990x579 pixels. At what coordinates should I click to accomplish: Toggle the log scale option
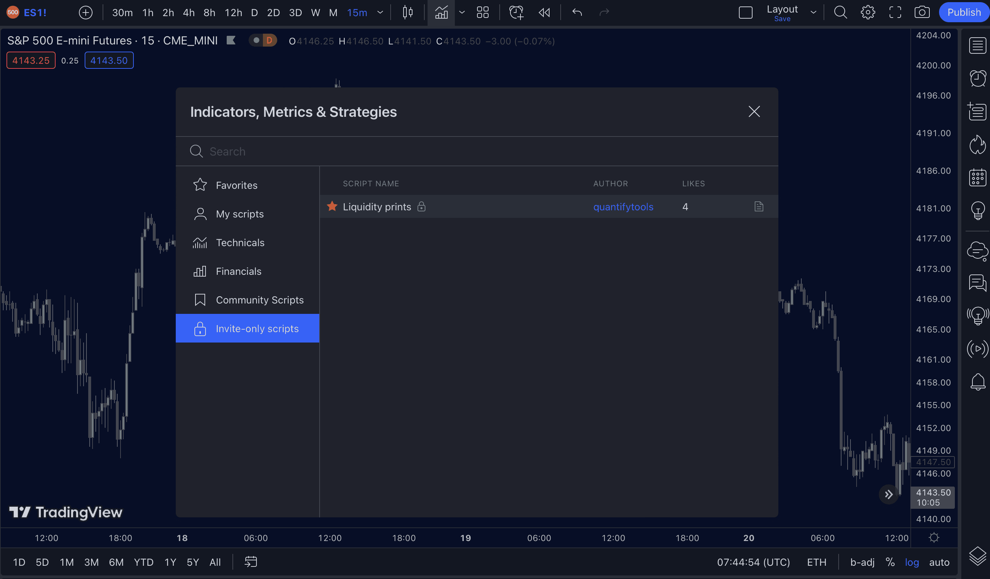point(911,562)
